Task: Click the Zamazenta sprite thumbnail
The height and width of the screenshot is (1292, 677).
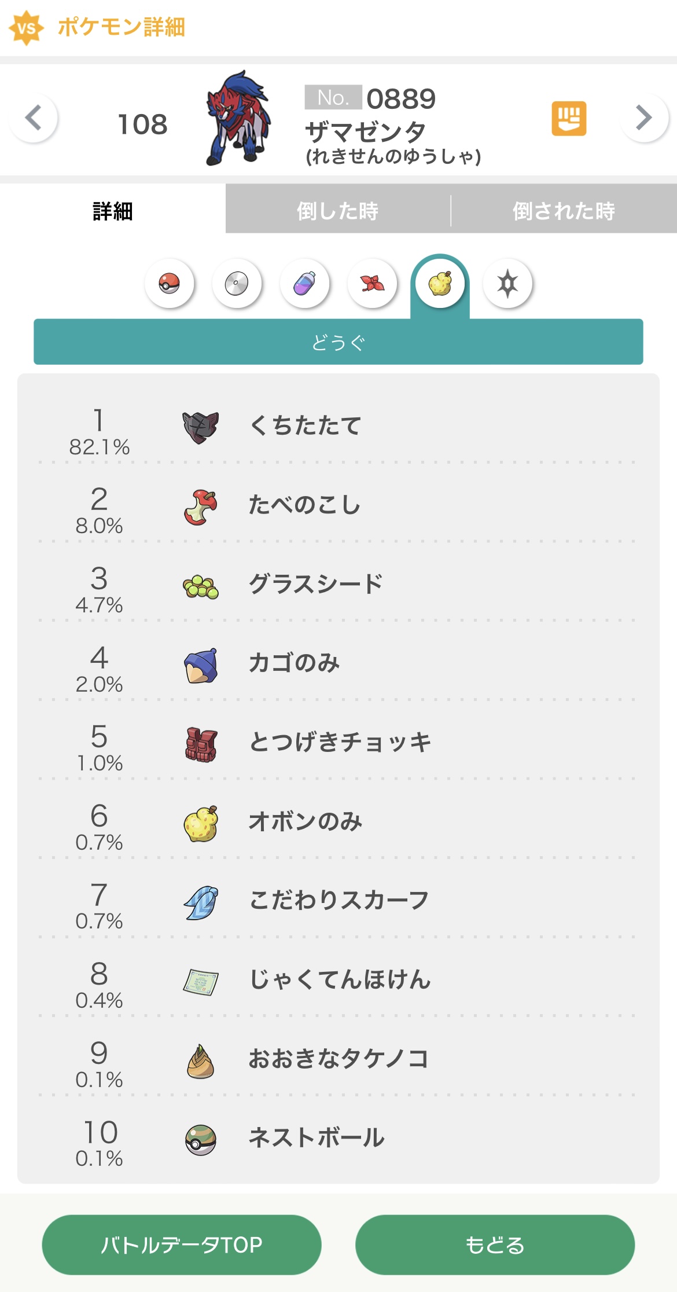Action: (238, 118)
